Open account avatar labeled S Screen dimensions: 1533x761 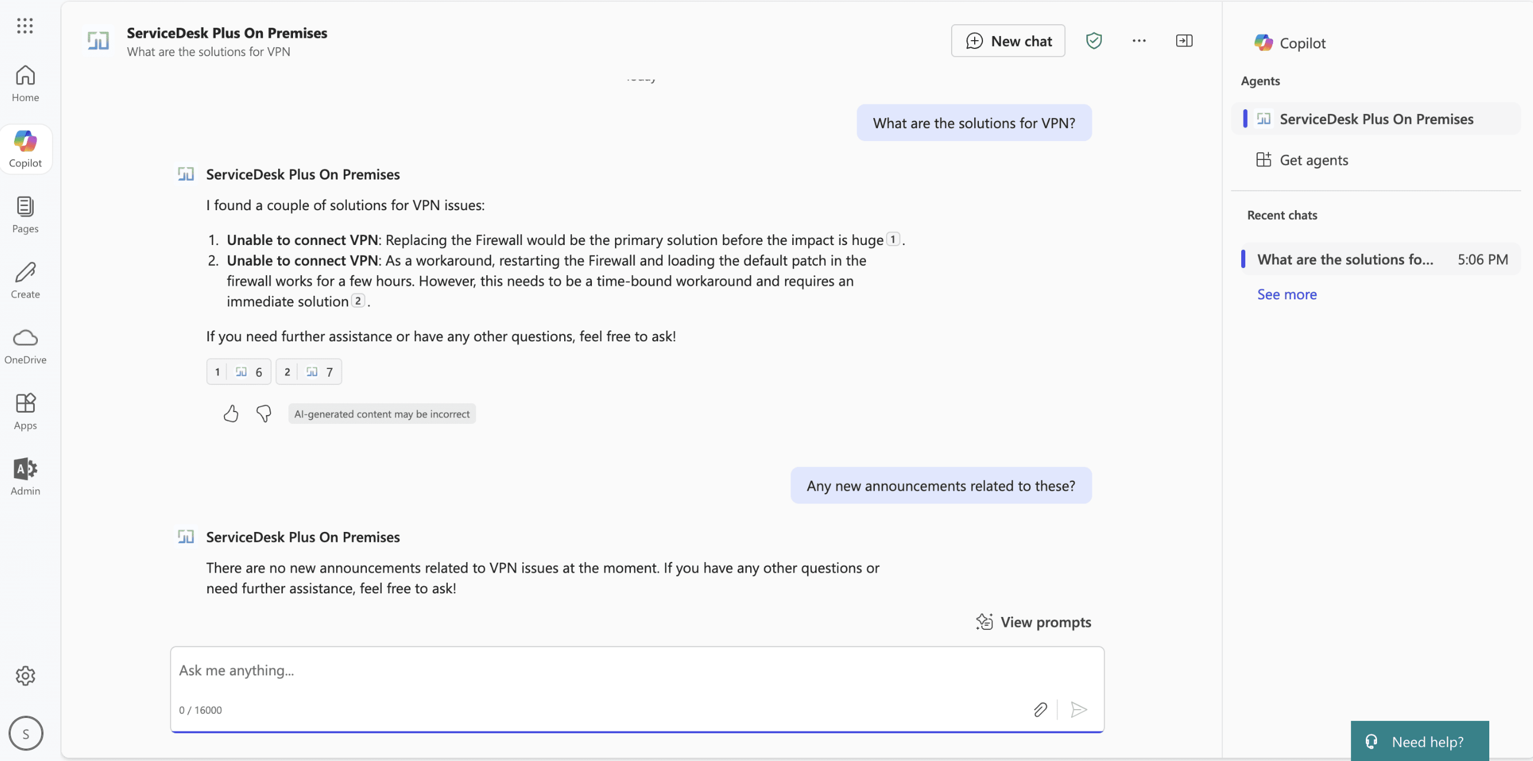pos(25,733)
